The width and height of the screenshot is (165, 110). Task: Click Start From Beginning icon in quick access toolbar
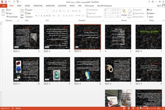pos(18,2)
